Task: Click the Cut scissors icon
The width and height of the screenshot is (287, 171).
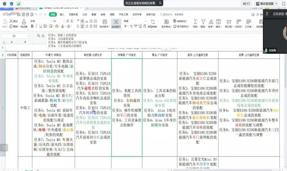Action: (11, 21)
